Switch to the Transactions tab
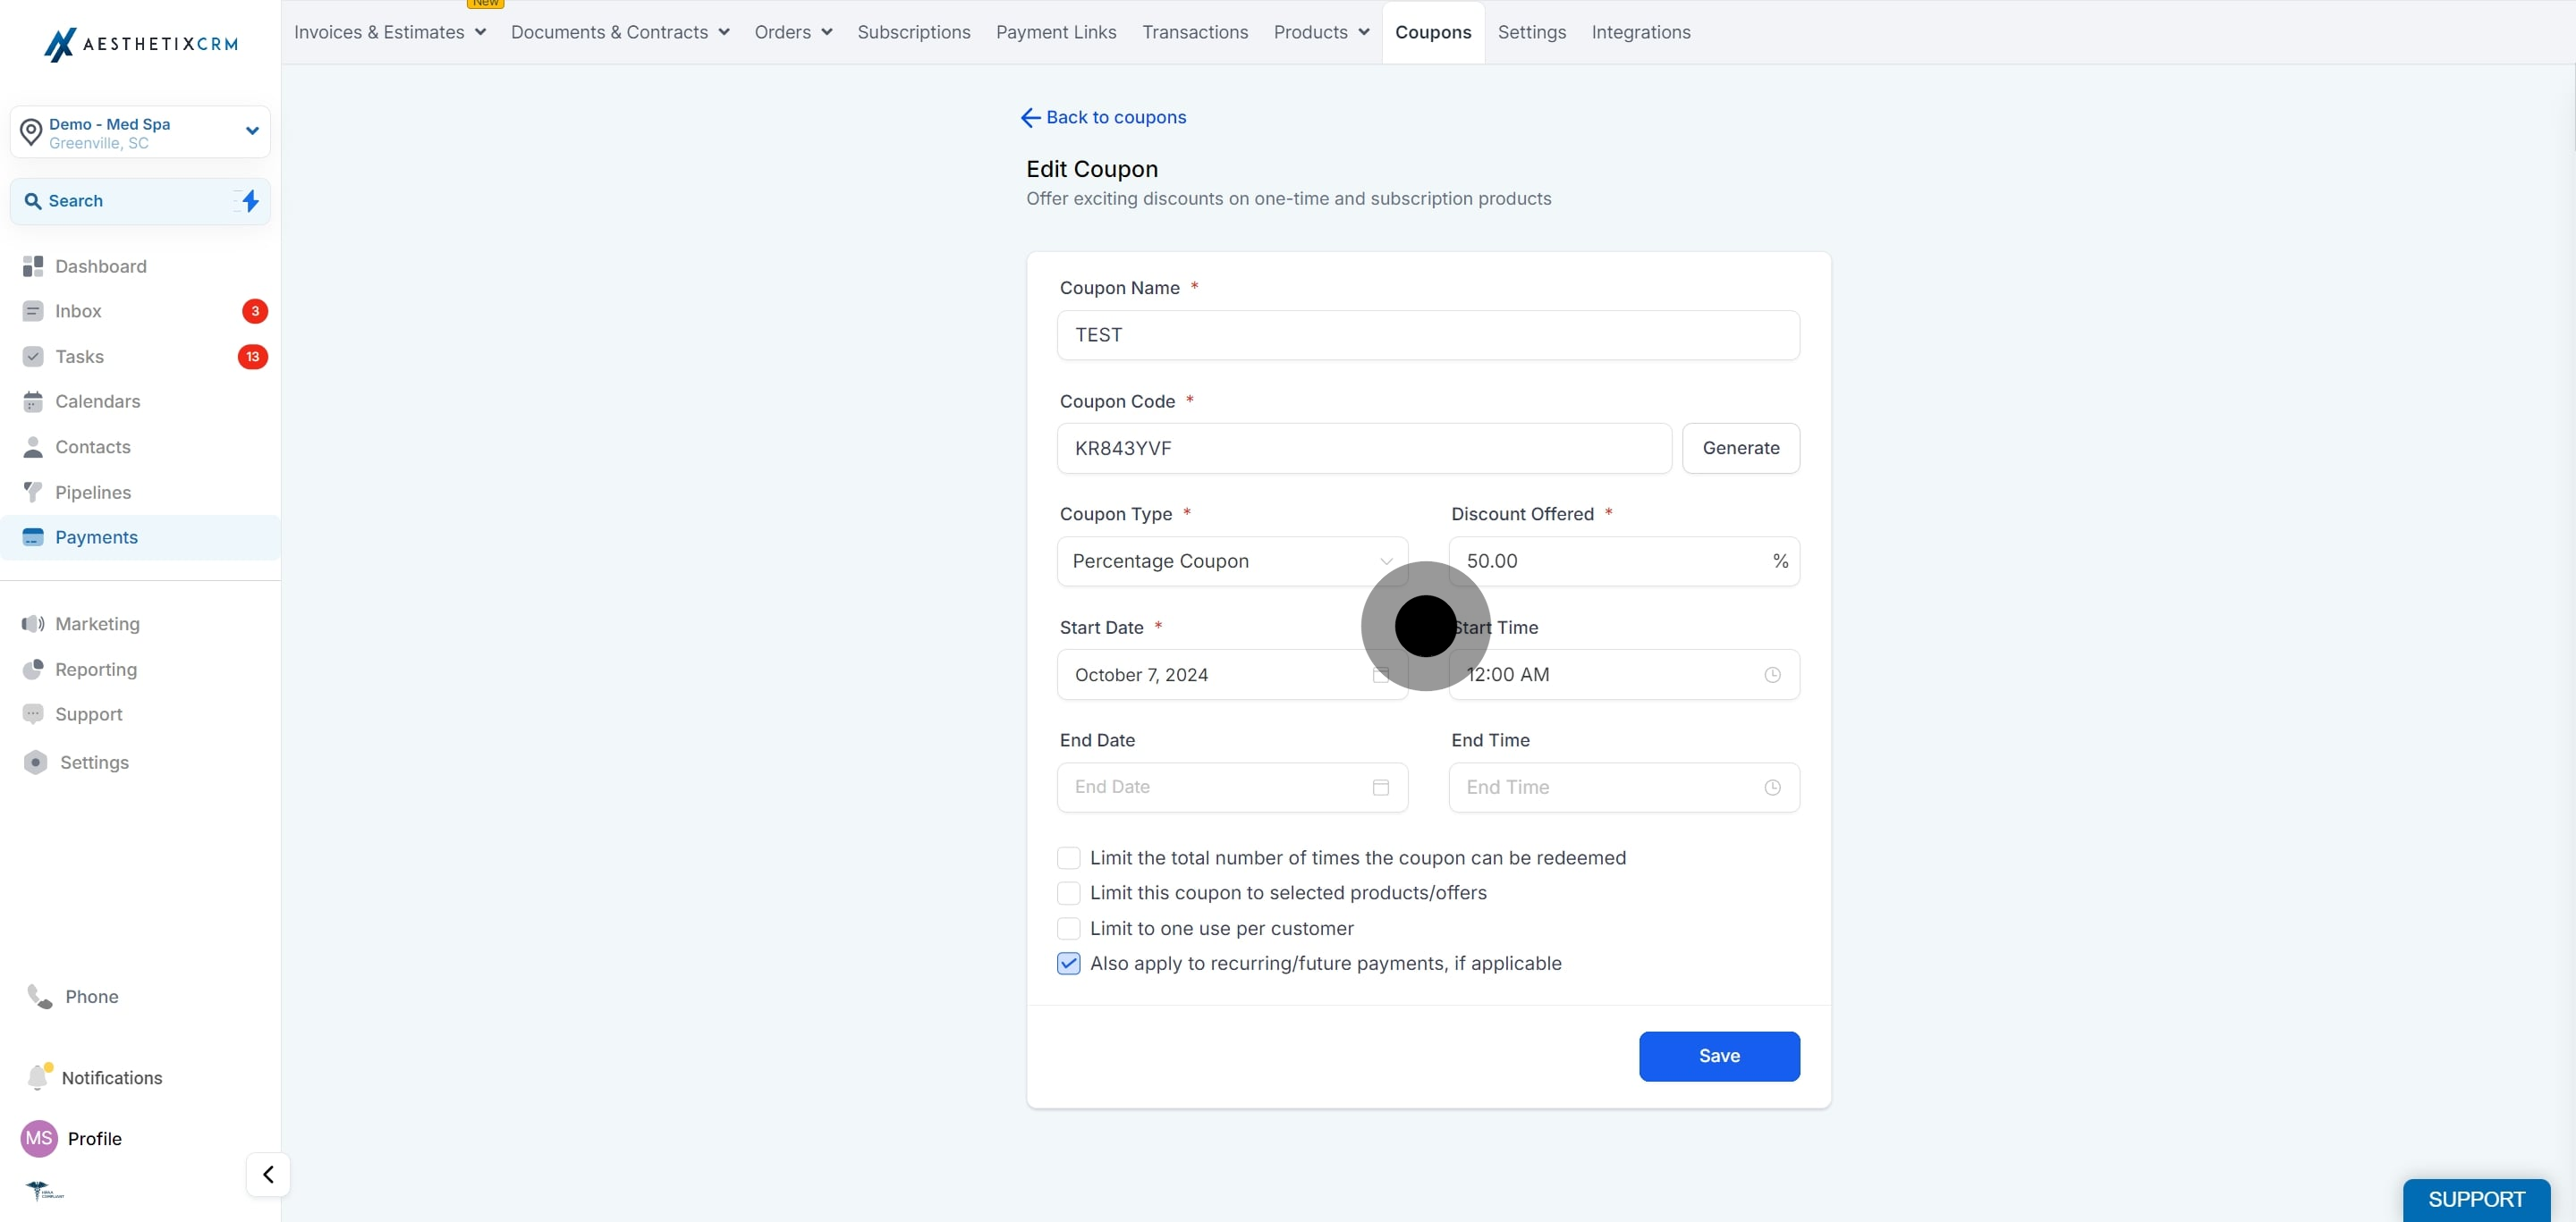 coord(1195,32)
